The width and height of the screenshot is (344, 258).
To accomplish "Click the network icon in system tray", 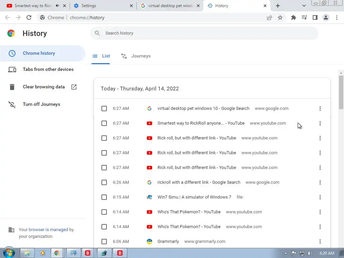I will 302,253.
